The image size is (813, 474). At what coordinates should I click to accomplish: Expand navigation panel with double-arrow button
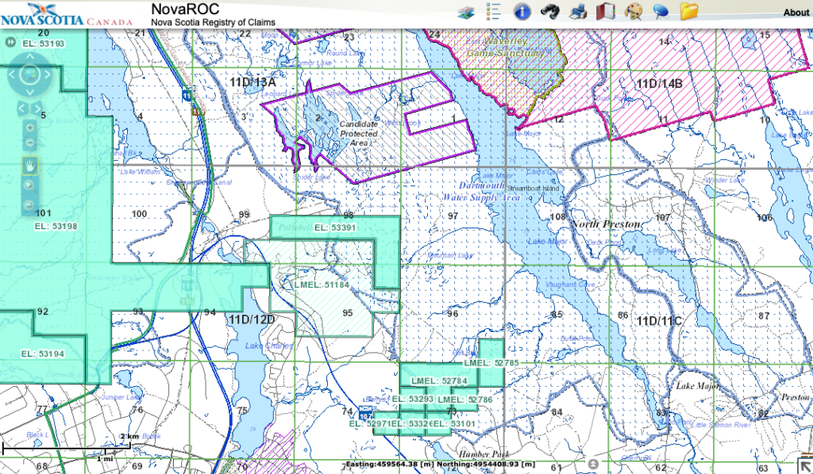(10, 42)
